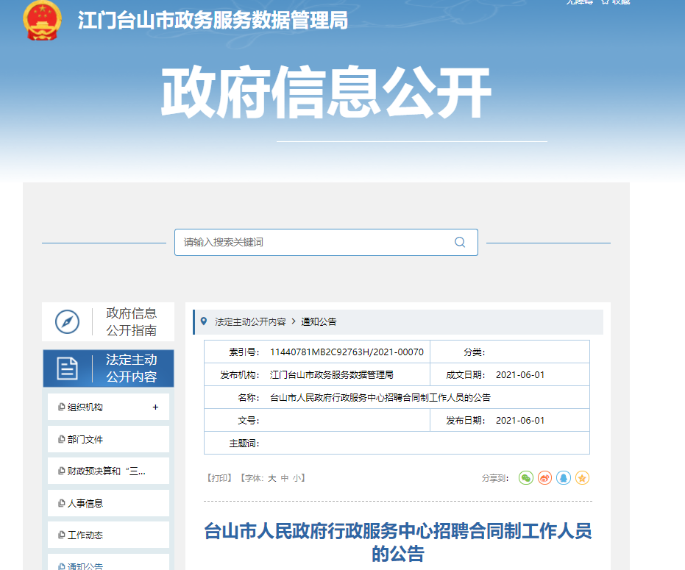Open 通知公告 sidebar item

(108, 562)
